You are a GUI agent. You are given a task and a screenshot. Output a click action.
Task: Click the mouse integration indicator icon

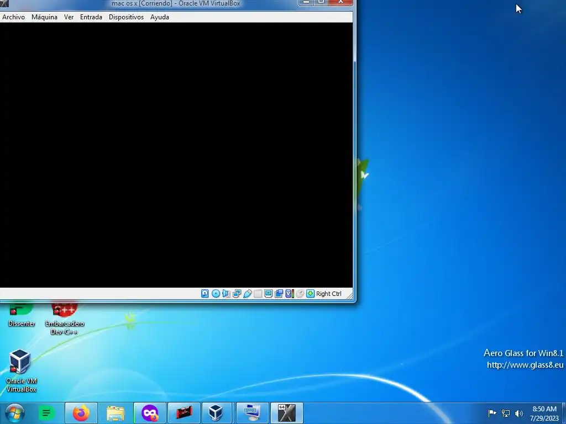[300, 294]
